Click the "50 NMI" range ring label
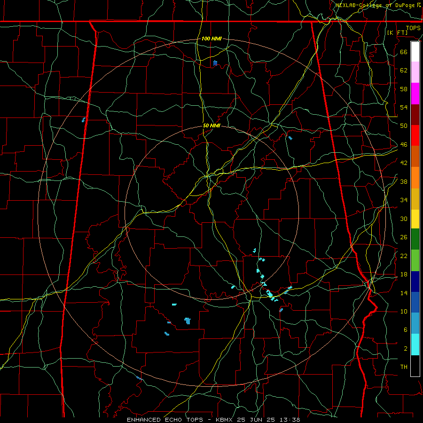The width and height of the screenshot is (423, 423). (211, 125)
